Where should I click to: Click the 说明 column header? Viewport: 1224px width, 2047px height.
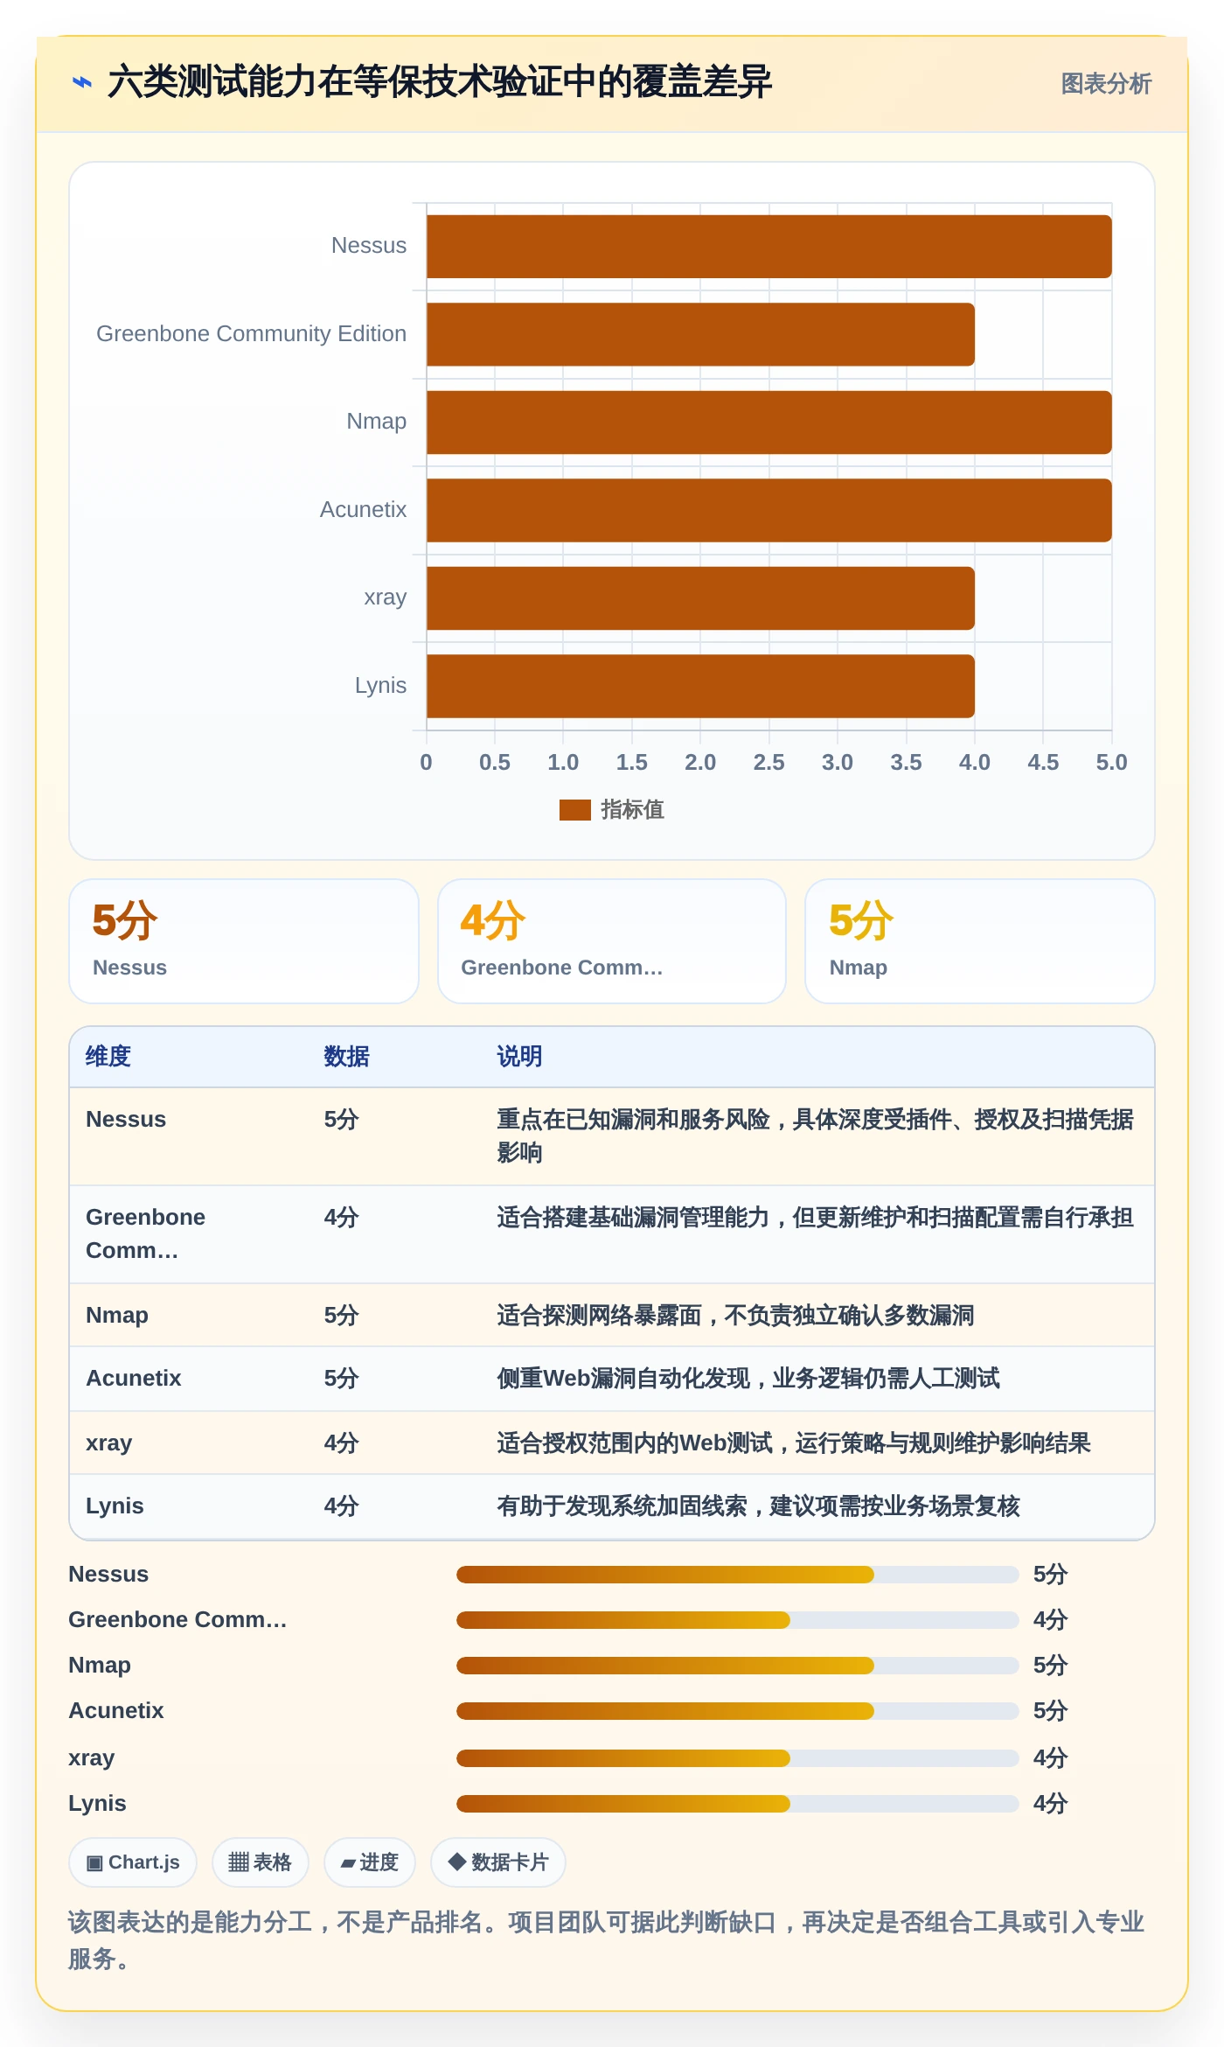(519, 1057)
